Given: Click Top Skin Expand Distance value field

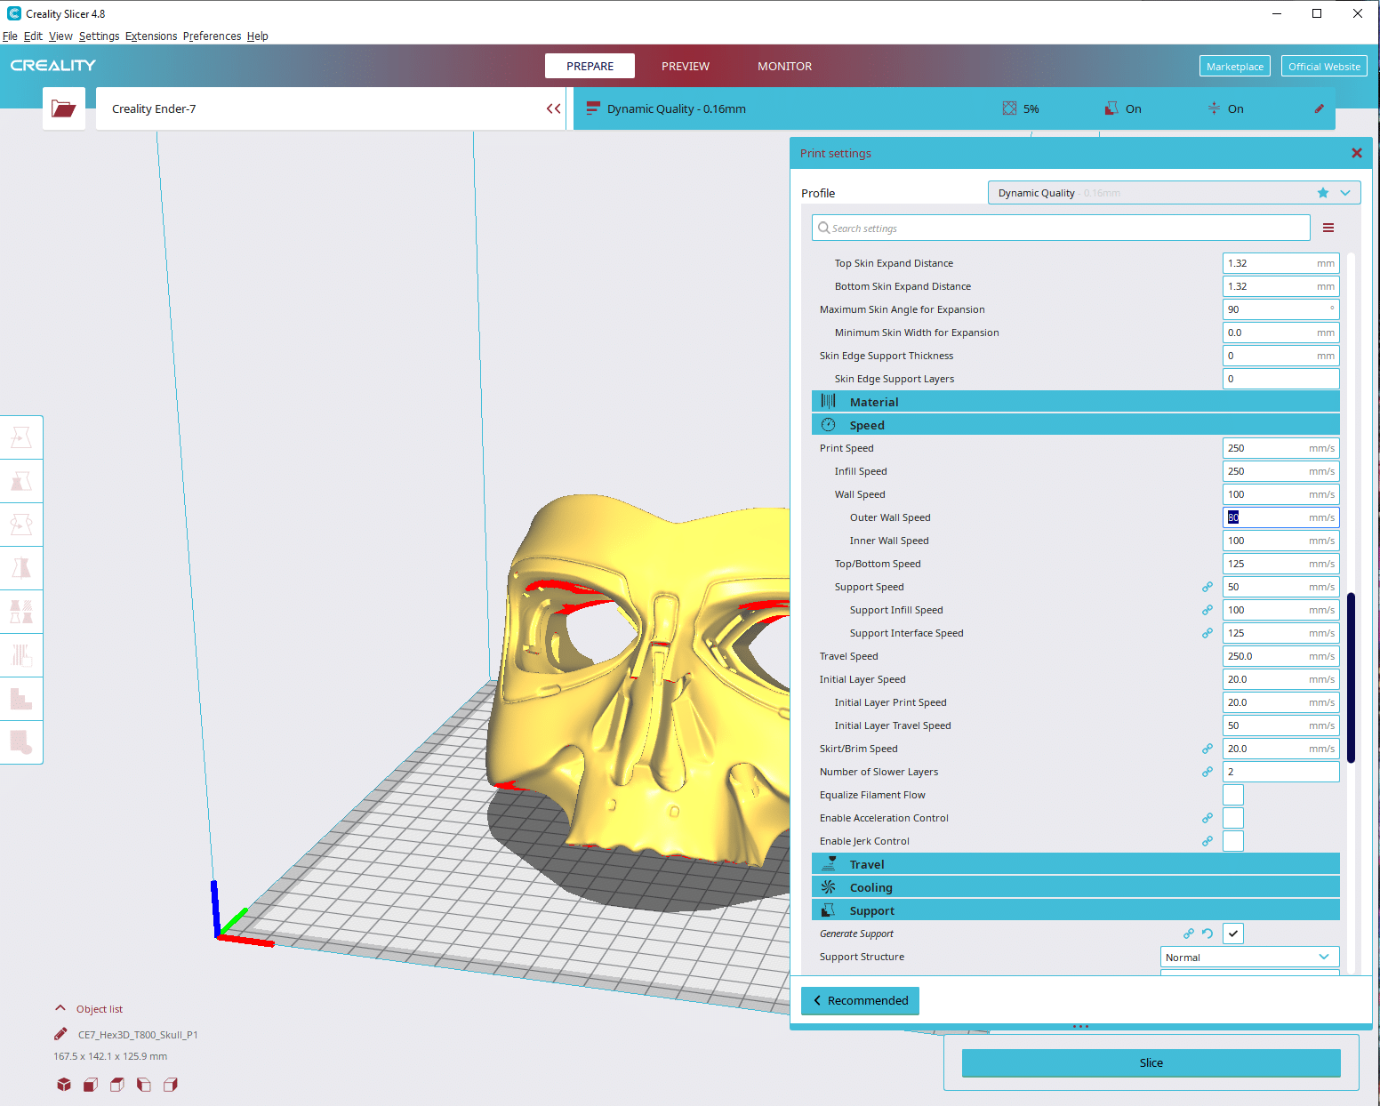Looking at the screenshot, I should click(1280, 263).
